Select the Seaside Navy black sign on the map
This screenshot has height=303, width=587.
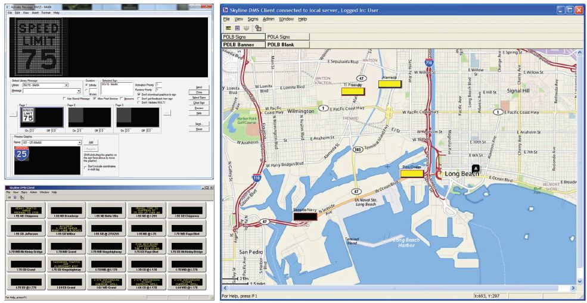click(305, 216)
